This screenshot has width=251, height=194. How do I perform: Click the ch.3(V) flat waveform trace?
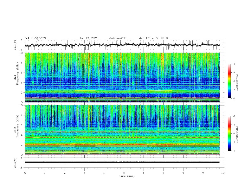tap(122, 162)
